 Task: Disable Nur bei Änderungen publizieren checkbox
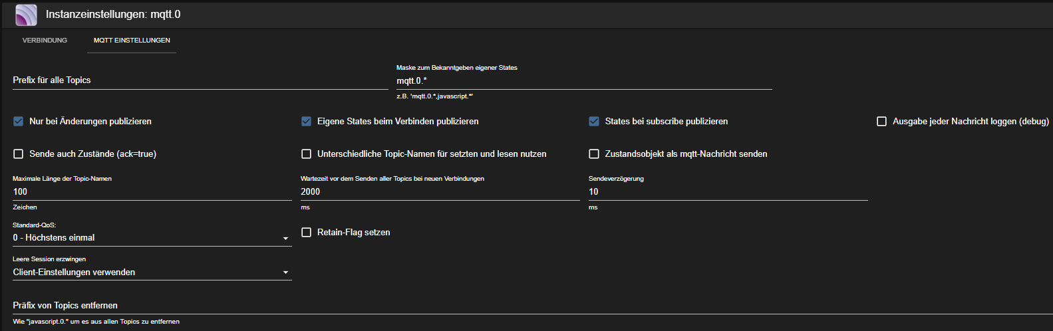tap(19, 122)
